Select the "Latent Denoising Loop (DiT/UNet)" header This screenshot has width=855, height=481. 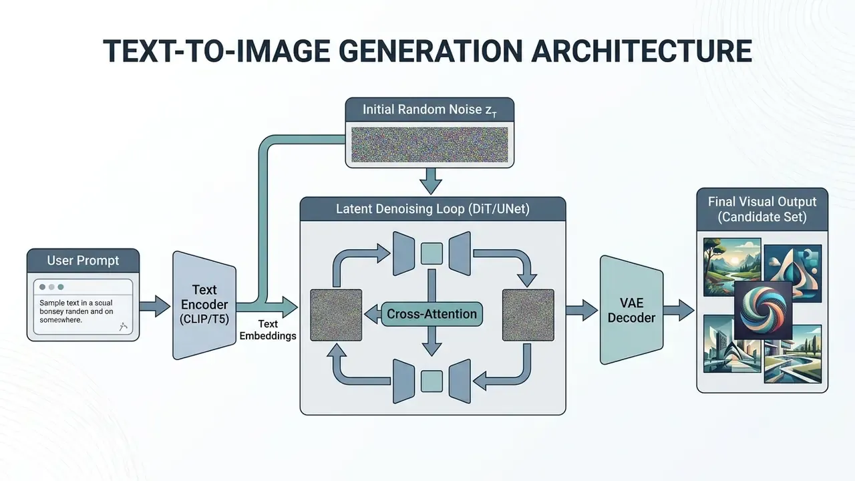[x=433, y=209]
